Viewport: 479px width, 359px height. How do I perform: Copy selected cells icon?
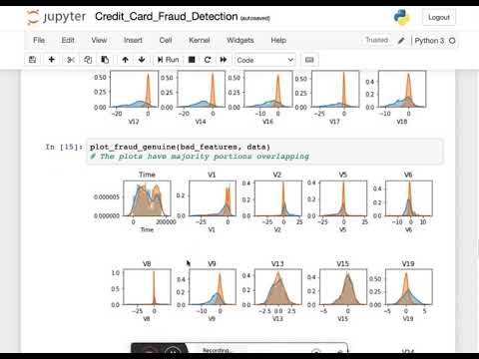[x=88, y=60]
